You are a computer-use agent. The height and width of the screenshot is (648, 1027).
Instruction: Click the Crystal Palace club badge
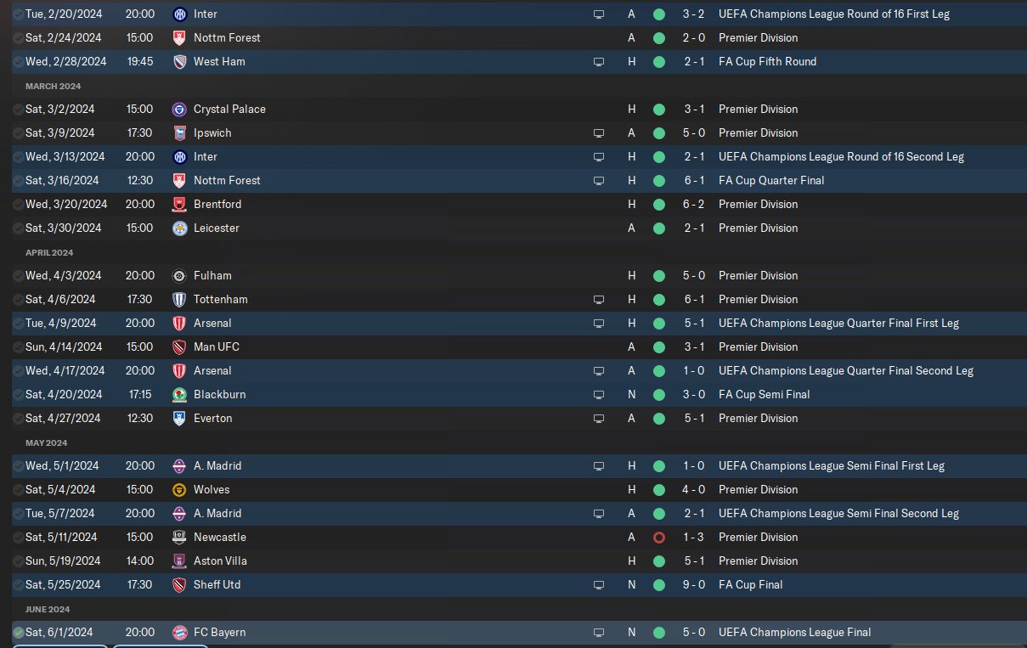point(179,109)
